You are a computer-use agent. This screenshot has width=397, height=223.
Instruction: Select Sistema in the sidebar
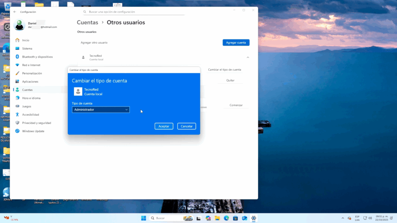[27, 49]
